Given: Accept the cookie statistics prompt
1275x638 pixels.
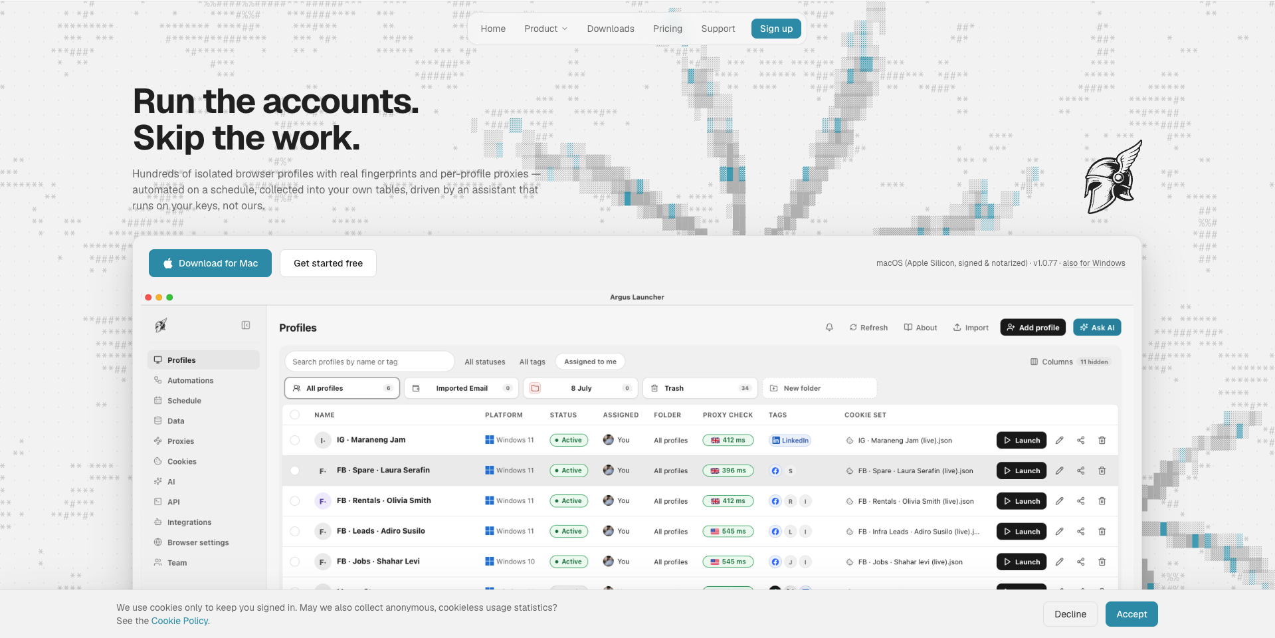Looking at the screenshot, I should tap(1131, 614).
